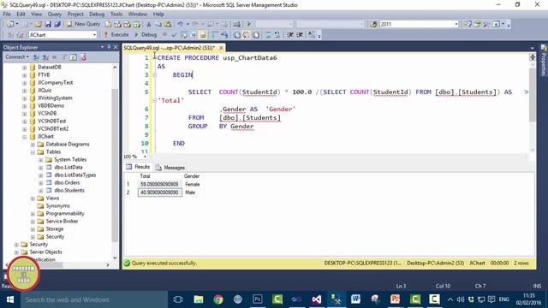Click the query editor vertical scrollbar
This screenshot has height=308, width=548.
click(x=533, y=94)
